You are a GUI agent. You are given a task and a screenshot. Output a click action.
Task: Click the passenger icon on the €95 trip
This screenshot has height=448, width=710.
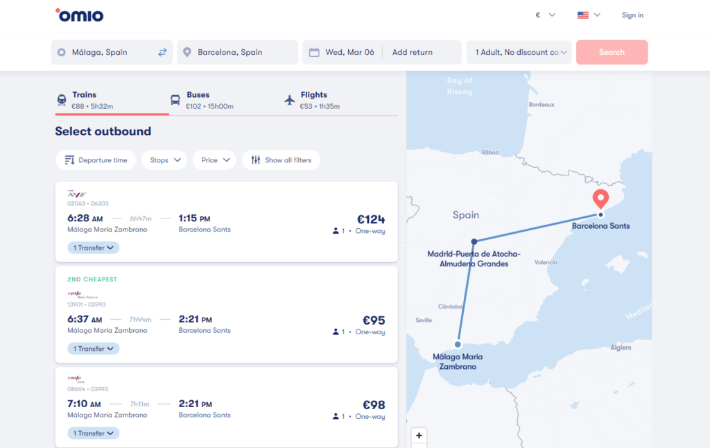[x=336, y=332]
